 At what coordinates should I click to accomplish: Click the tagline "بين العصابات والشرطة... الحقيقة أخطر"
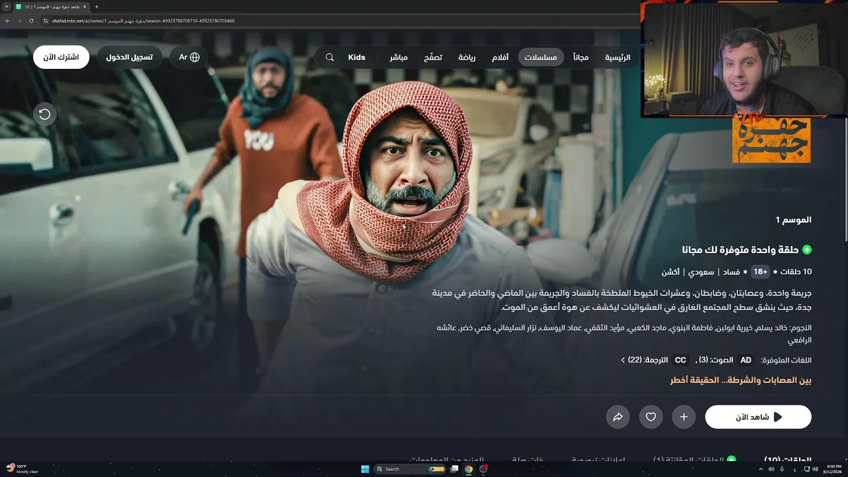tap(741, 380)
